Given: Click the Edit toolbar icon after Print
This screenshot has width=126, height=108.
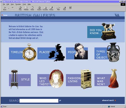Looking at the screenshot, I should [71, 8].
